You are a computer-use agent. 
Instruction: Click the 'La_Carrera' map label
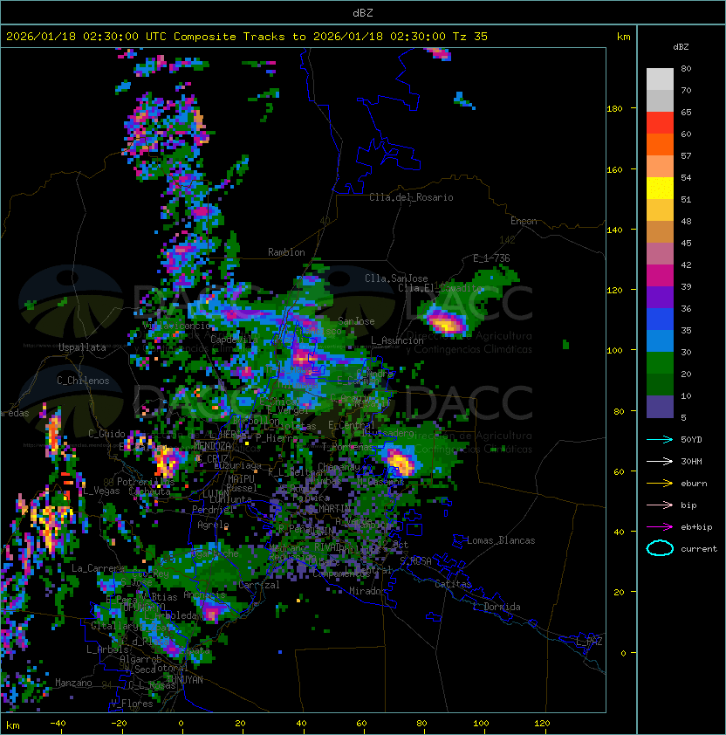pos(98,568)
